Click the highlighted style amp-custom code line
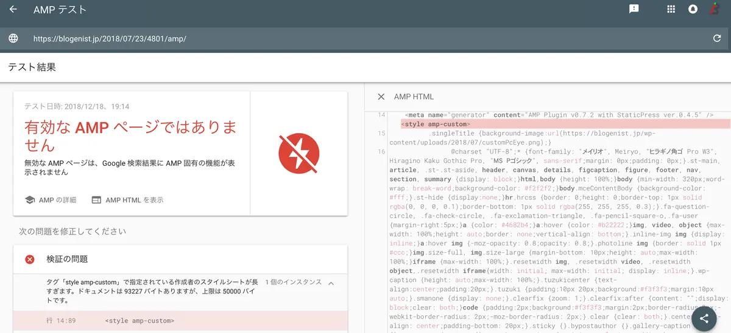This screenshot has height=333, width=731. point(564,124)
